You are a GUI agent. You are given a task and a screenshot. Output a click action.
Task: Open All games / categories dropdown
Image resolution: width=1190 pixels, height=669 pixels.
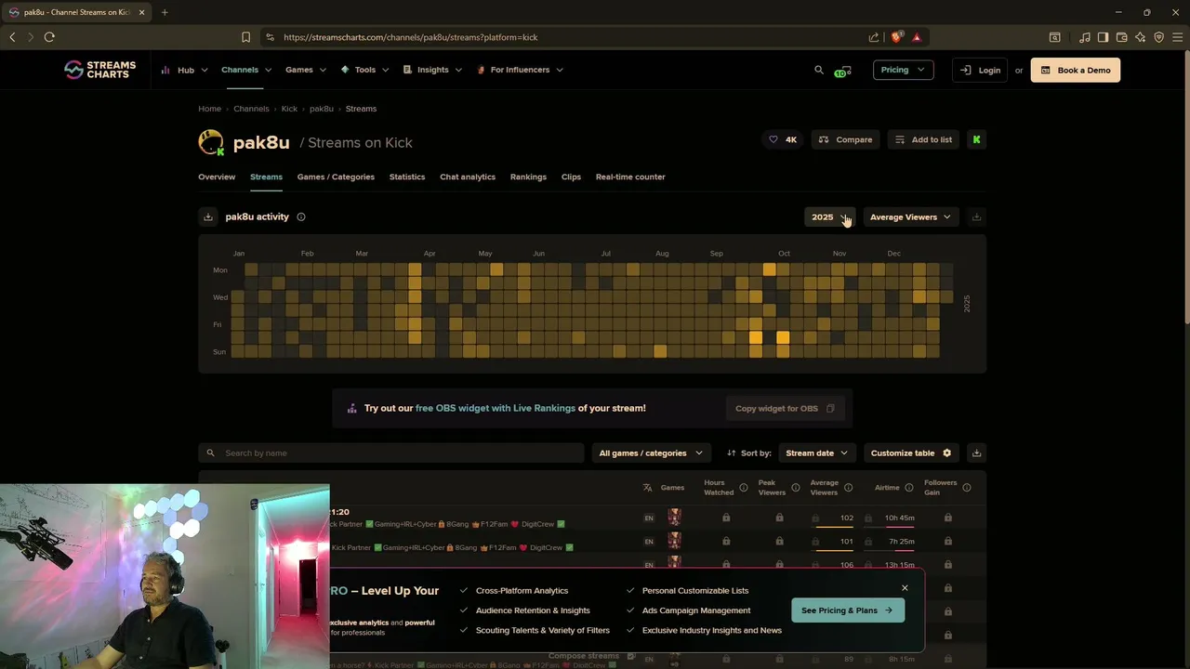[x=651, y=453]
